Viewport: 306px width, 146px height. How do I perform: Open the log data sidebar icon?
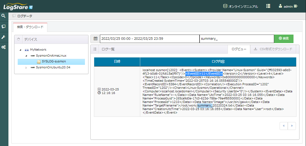click(x=3, y=26)
